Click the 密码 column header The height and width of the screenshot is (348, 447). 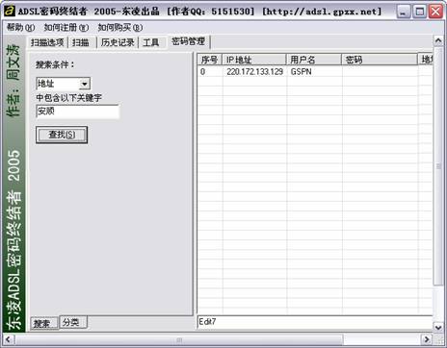tap(380, 60)
